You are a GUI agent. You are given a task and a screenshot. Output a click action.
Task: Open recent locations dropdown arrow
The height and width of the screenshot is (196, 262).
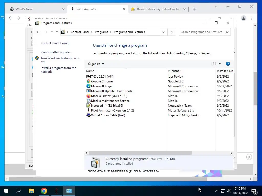[52, 32]
